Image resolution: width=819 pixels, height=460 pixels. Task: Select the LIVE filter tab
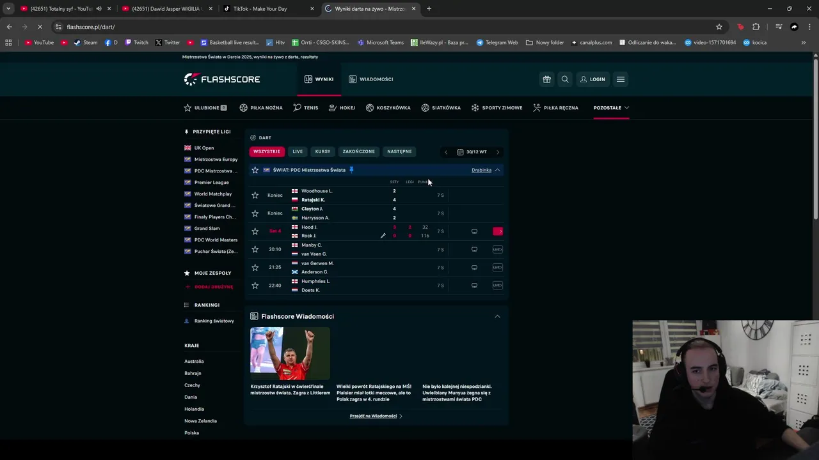click(298, 151)
